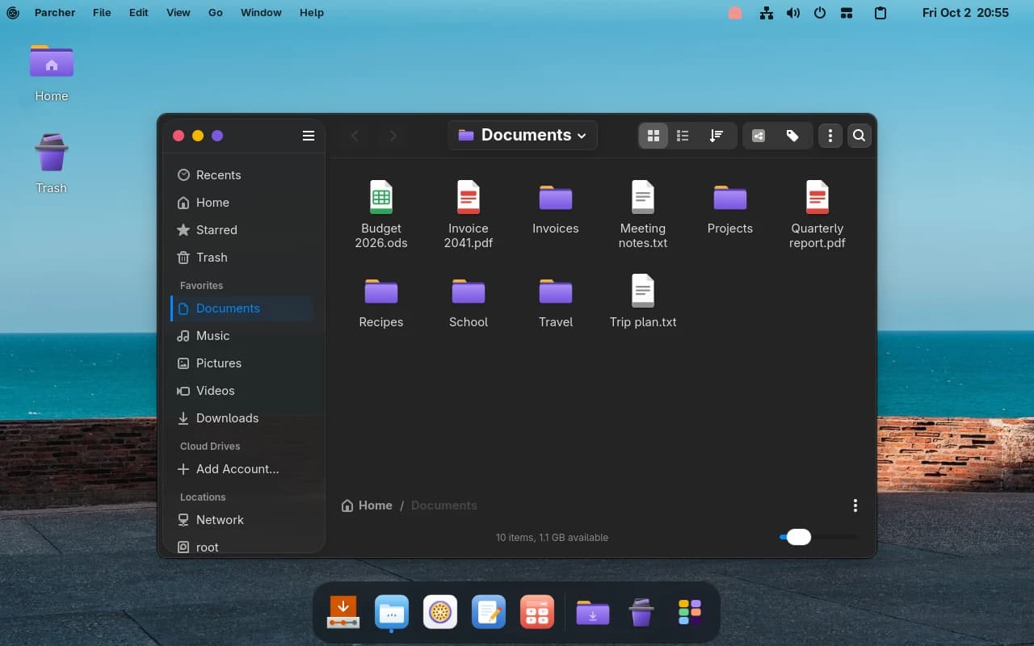The width and height of the screenshot is (1034, 646).
Task: Expand the Documents location dropdown
Action: [522, 136]
